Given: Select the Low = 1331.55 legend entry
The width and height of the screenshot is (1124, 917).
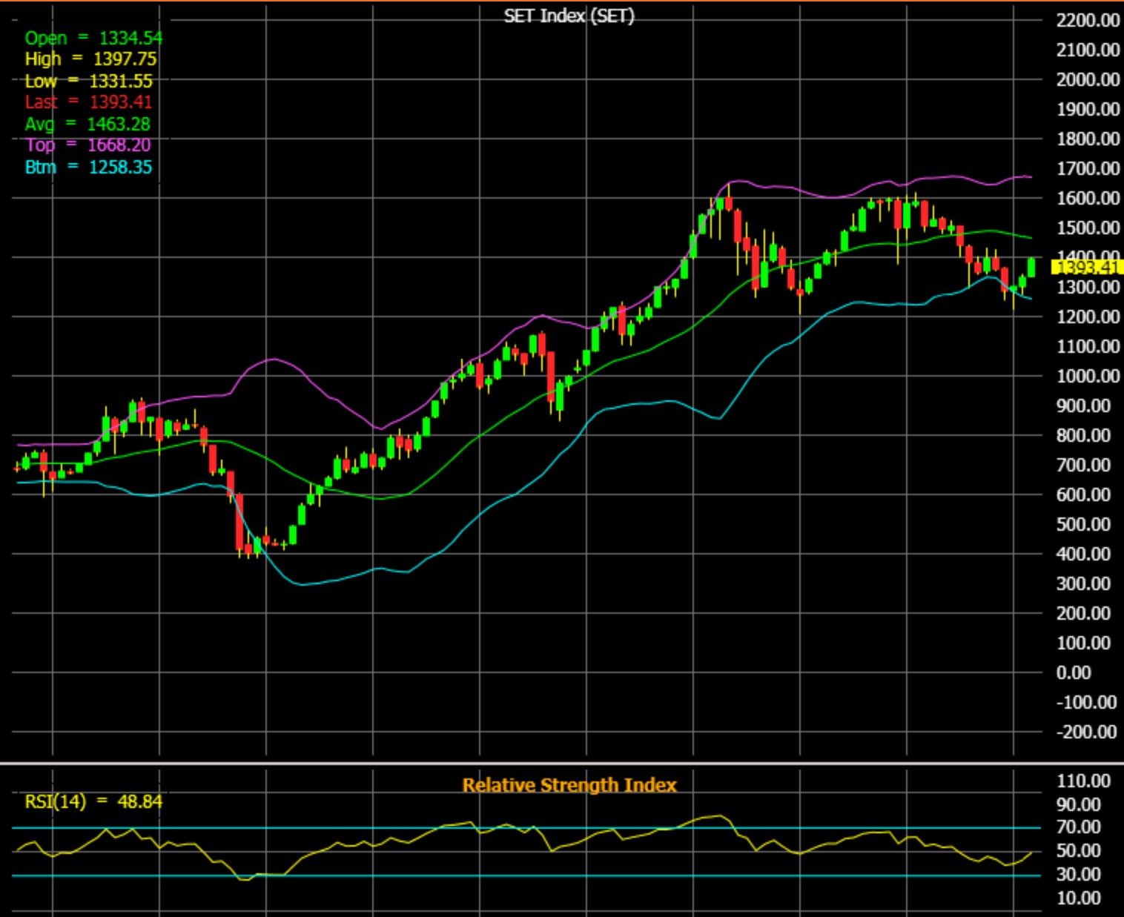Looking at the screenshot, I should [88, 81].
